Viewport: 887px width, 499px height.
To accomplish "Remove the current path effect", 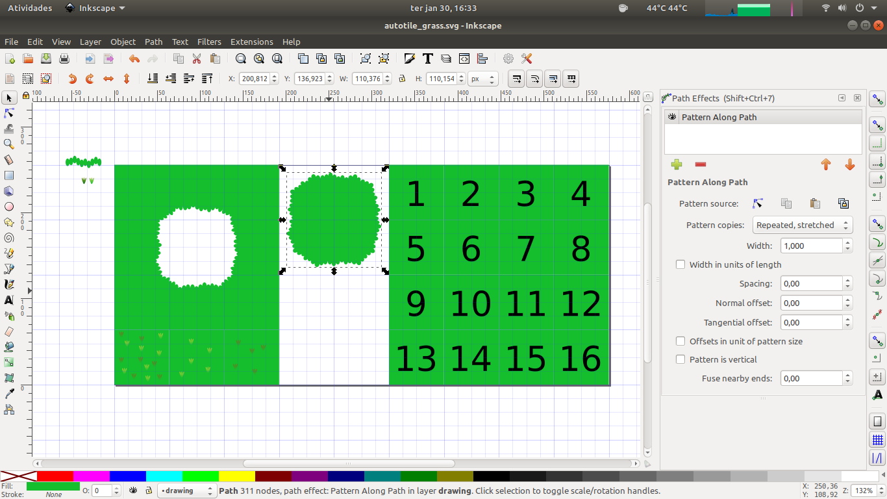I will (x=700, y=164).
